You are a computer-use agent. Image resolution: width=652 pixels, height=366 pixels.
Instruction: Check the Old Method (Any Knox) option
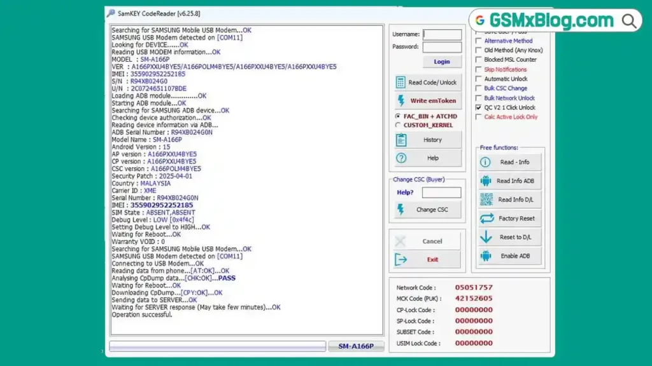(x=479, y=50)
